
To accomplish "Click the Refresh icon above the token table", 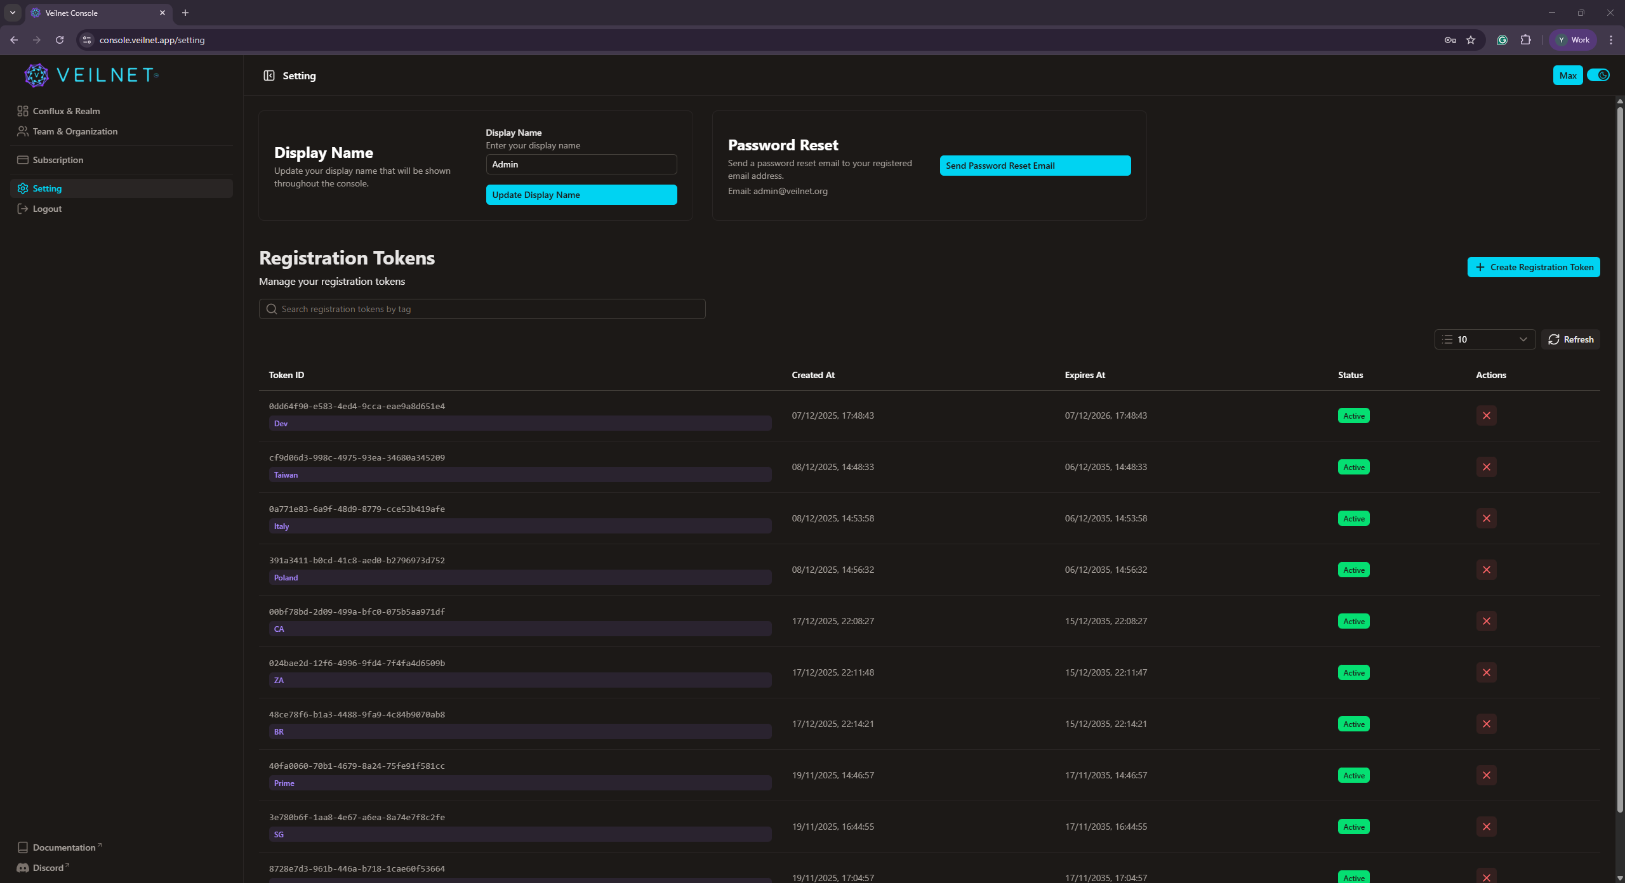I will point(1553,339).
